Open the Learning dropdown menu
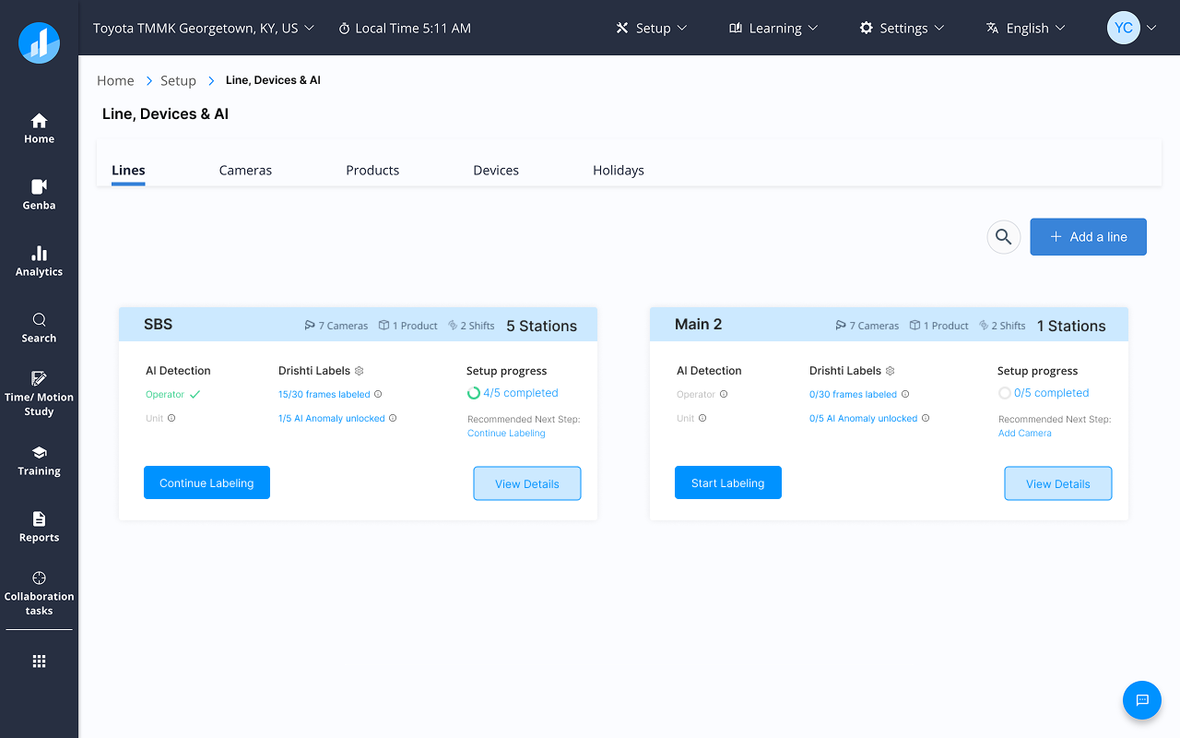 tap(773, 28)
